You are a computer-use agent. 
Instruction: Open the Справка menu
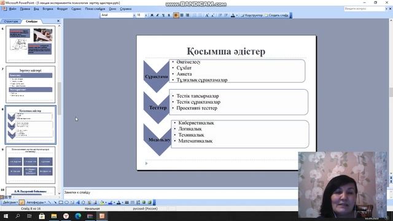click(x=125, y=9)
